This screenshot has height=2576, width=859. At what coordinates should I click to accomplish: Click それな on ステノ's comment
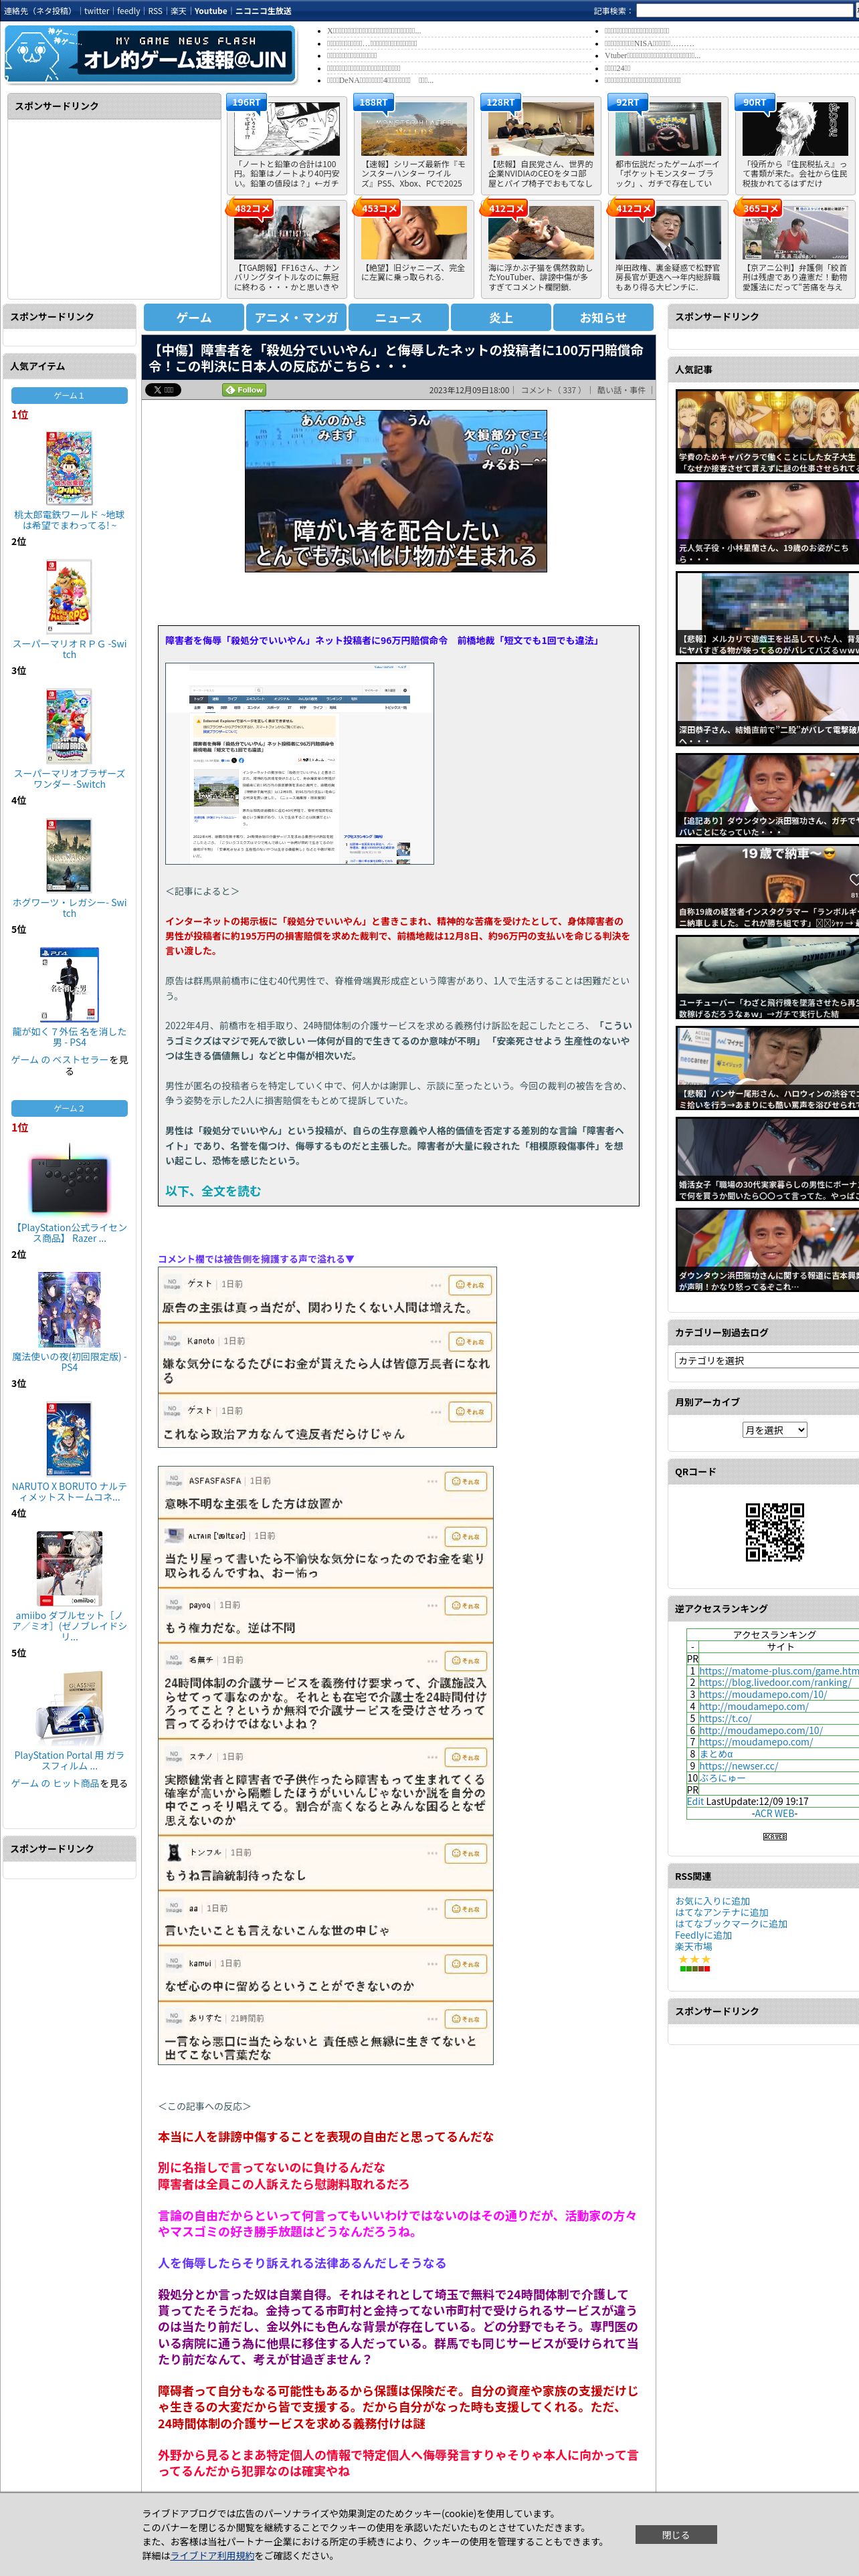coord(466,1757)
